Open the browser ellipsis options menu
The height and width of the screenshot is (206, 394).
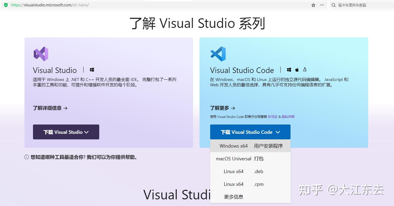click(322, 5)
